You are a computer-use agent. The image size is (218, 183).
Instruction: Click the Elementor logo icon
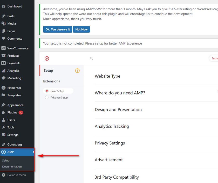pyautogui.click(x=3, y=88)
